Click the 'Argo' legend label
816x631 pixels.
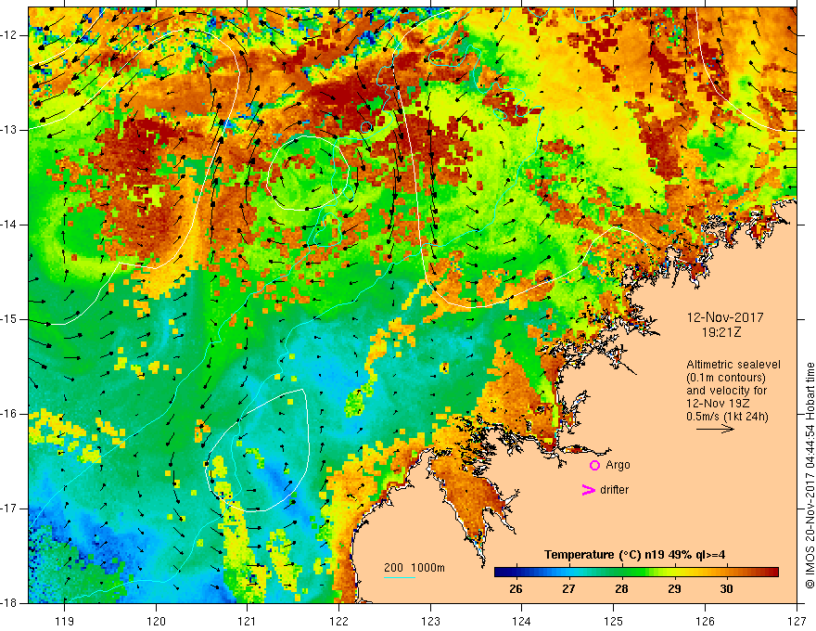coord(618,465)
